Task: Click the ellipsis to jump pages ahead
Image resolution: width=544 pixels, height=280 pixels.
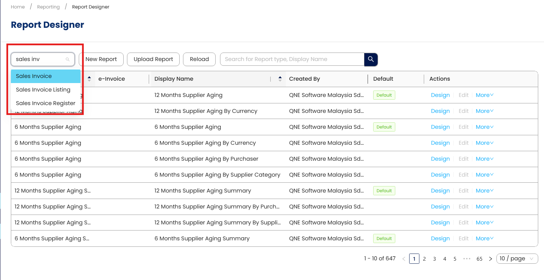Action: point(467,259)
